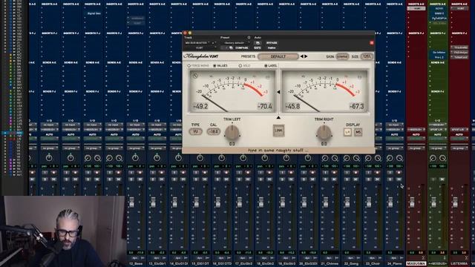The height and width of the screenshot is (267, 475).
Task: Click the Track label in the plugin header
Action: [188, 38]
